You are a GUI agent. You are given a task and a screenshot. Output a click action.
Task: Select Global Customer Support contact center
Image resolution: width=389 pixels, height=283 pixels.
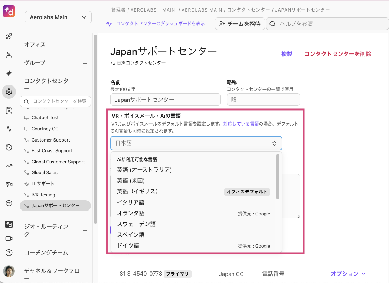(58, 162)
